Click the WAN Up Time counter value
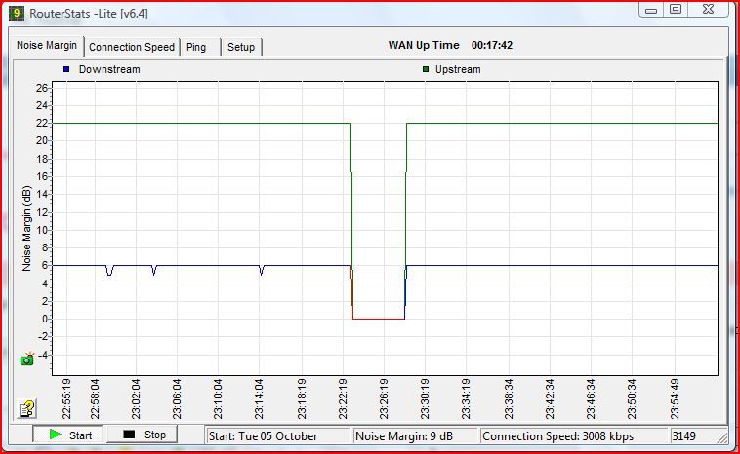740x454 pixels. point(492,45)
